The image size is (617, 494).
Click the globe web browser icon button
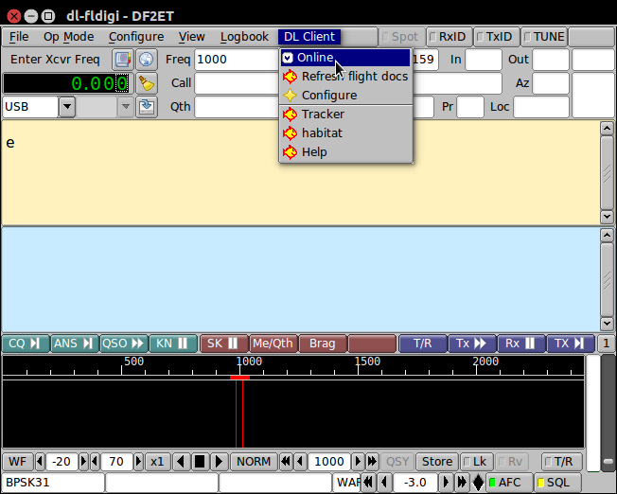pyautogui.click(x=147, y=60)
